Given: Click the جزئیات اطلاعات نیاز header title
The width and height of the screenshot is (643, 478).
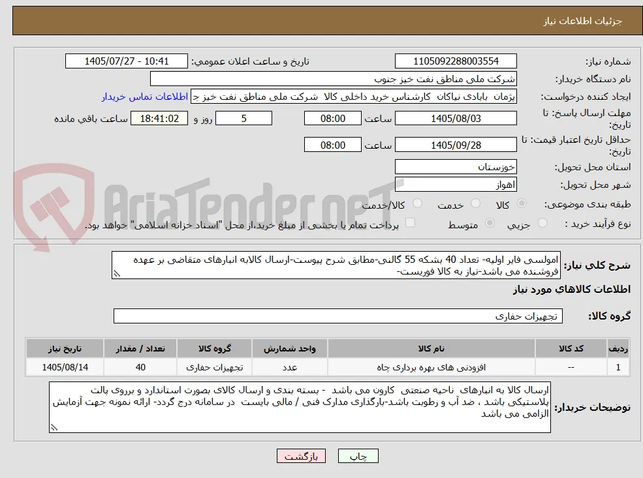Looking at the screenshot, I should coord(583,21).
